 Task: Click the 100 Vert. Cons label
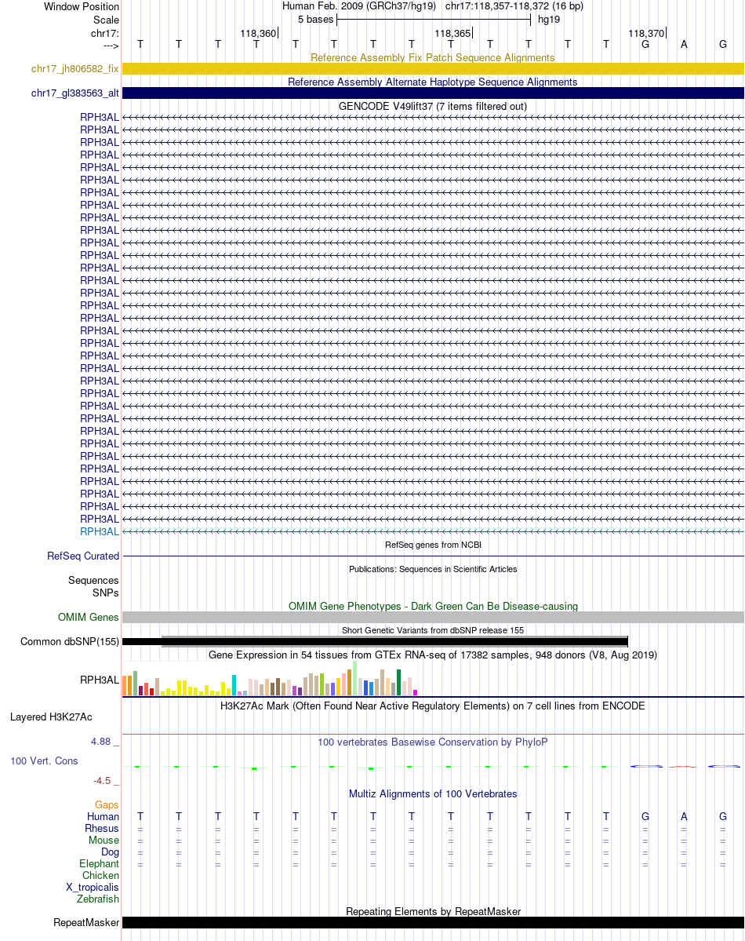pyautogui.click(x=44, y=761)
